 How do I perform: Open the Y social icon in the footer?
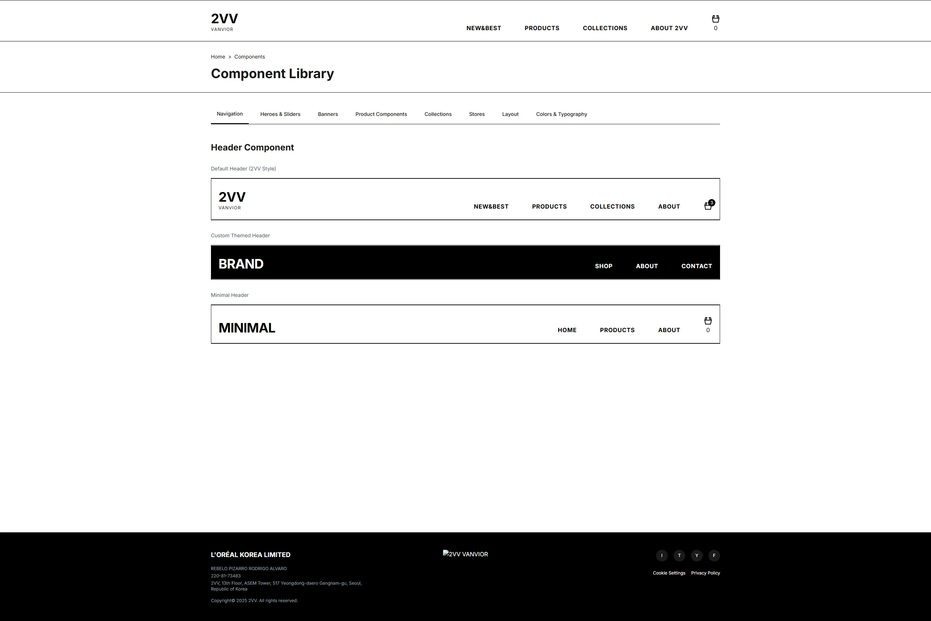(x=696, y=555)
